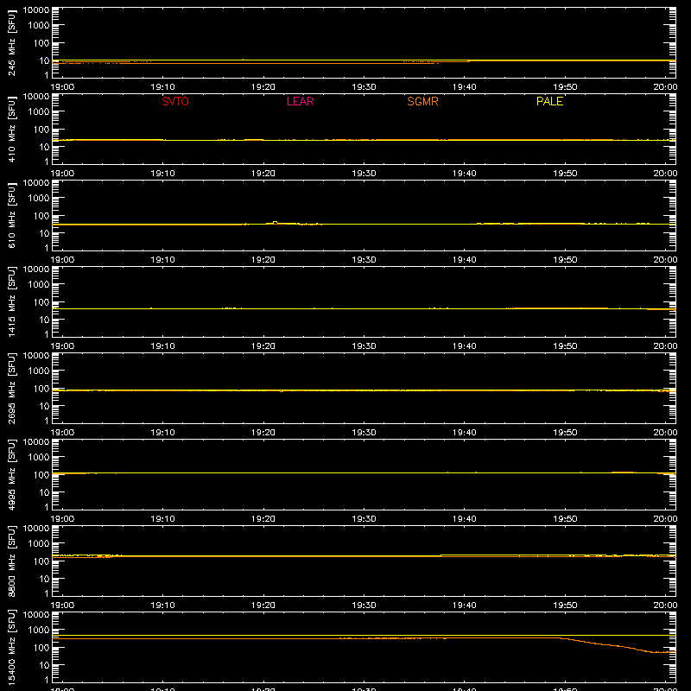Select the '610 MHz [SFU]' axis label
The width and height of the screenshot is (691, 691).
tap(11, 215)
